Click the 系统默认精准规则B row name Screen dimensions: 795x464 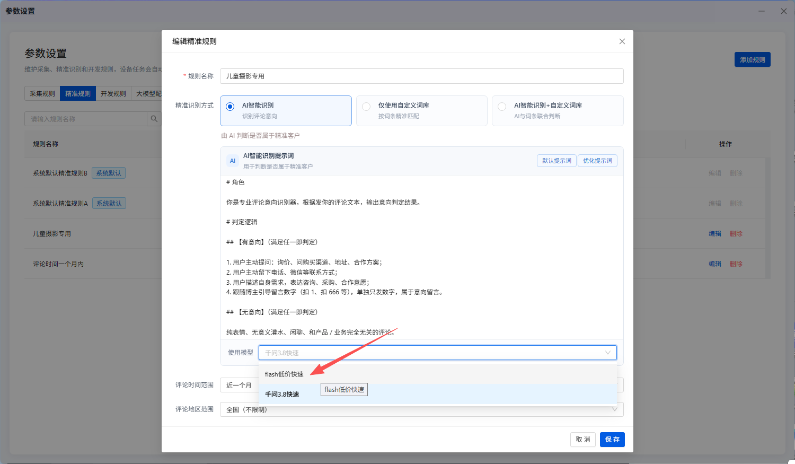(60, 173)
